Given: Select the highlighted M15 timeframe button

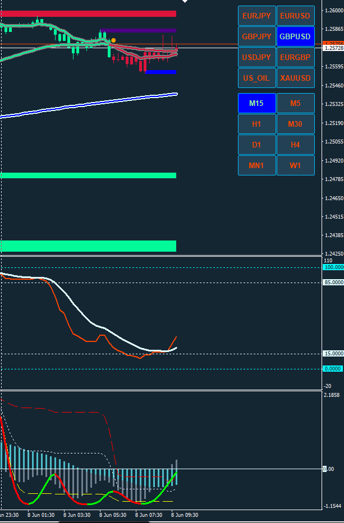Looking at the screenshot, I should click(257, 103).
